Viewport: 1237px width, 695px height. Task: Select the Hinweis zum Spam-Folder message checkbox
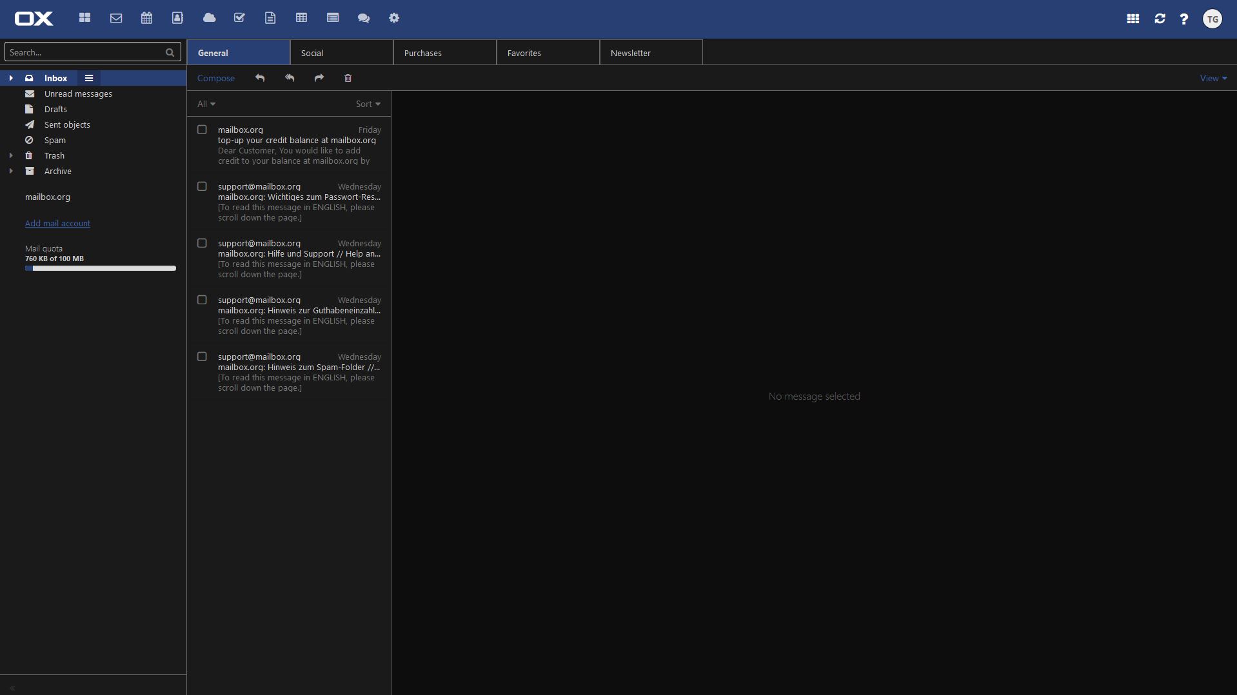[x=202, y=356]
